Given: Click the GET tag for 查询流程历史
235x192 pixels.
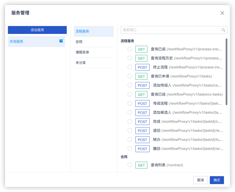Looking at the screenshot, I should point(141,58).
